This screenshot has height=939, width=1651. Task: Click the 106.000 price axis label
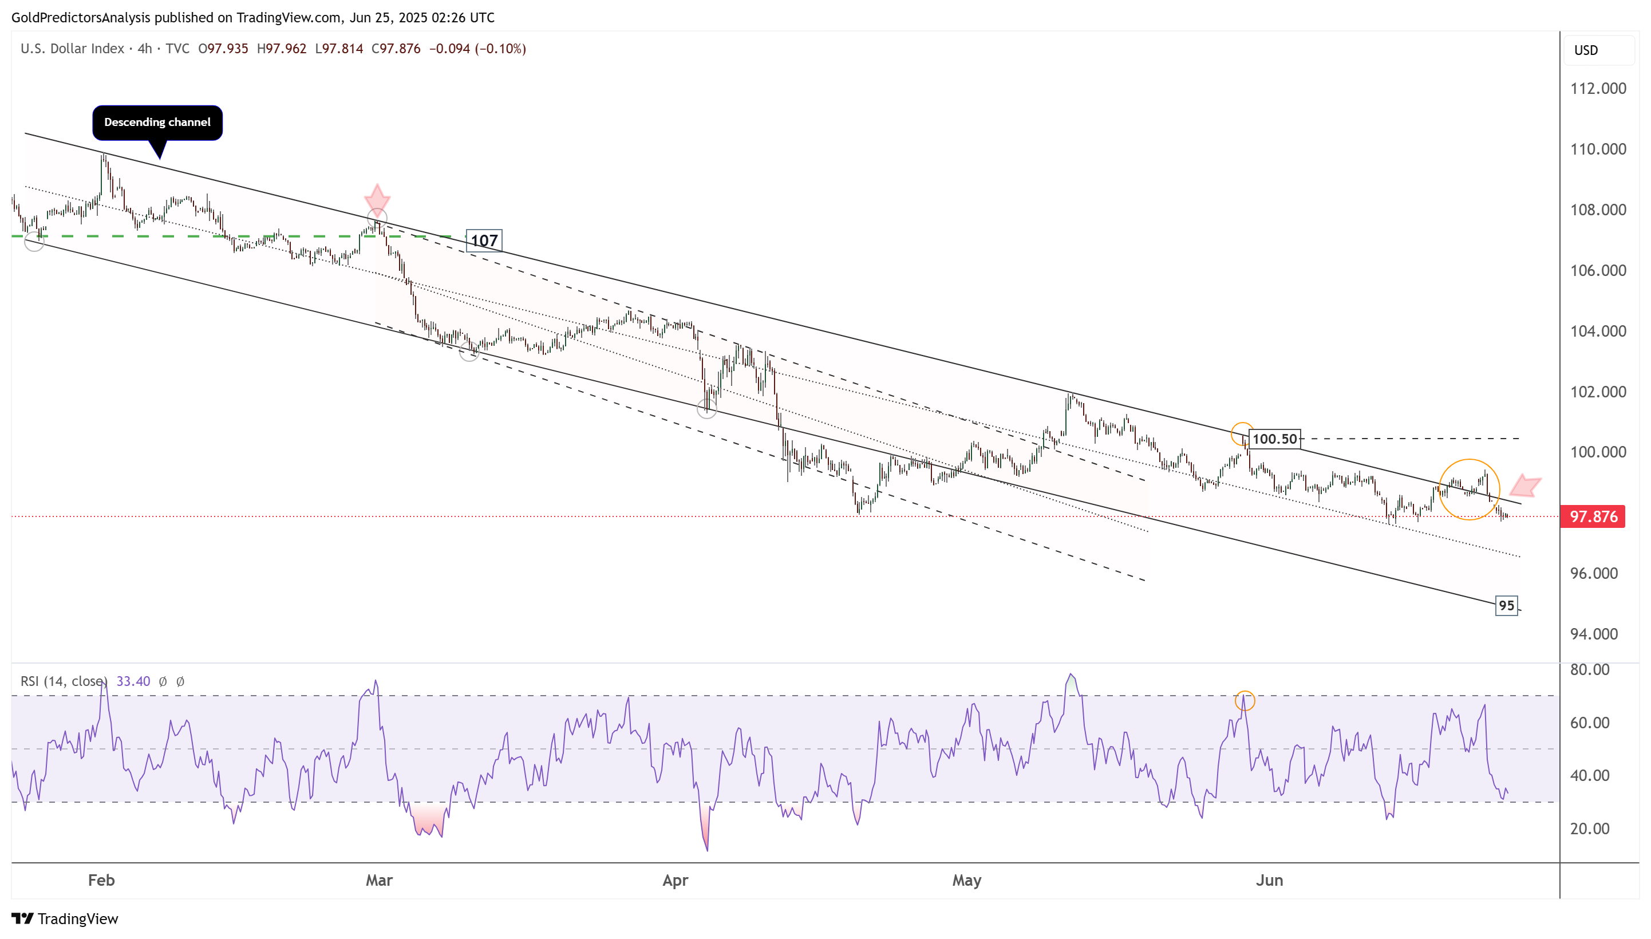[x=1598, y=270]
